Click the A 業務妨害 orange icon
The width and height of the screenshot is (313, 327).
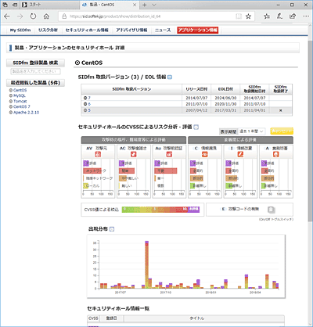coord(276,154)
